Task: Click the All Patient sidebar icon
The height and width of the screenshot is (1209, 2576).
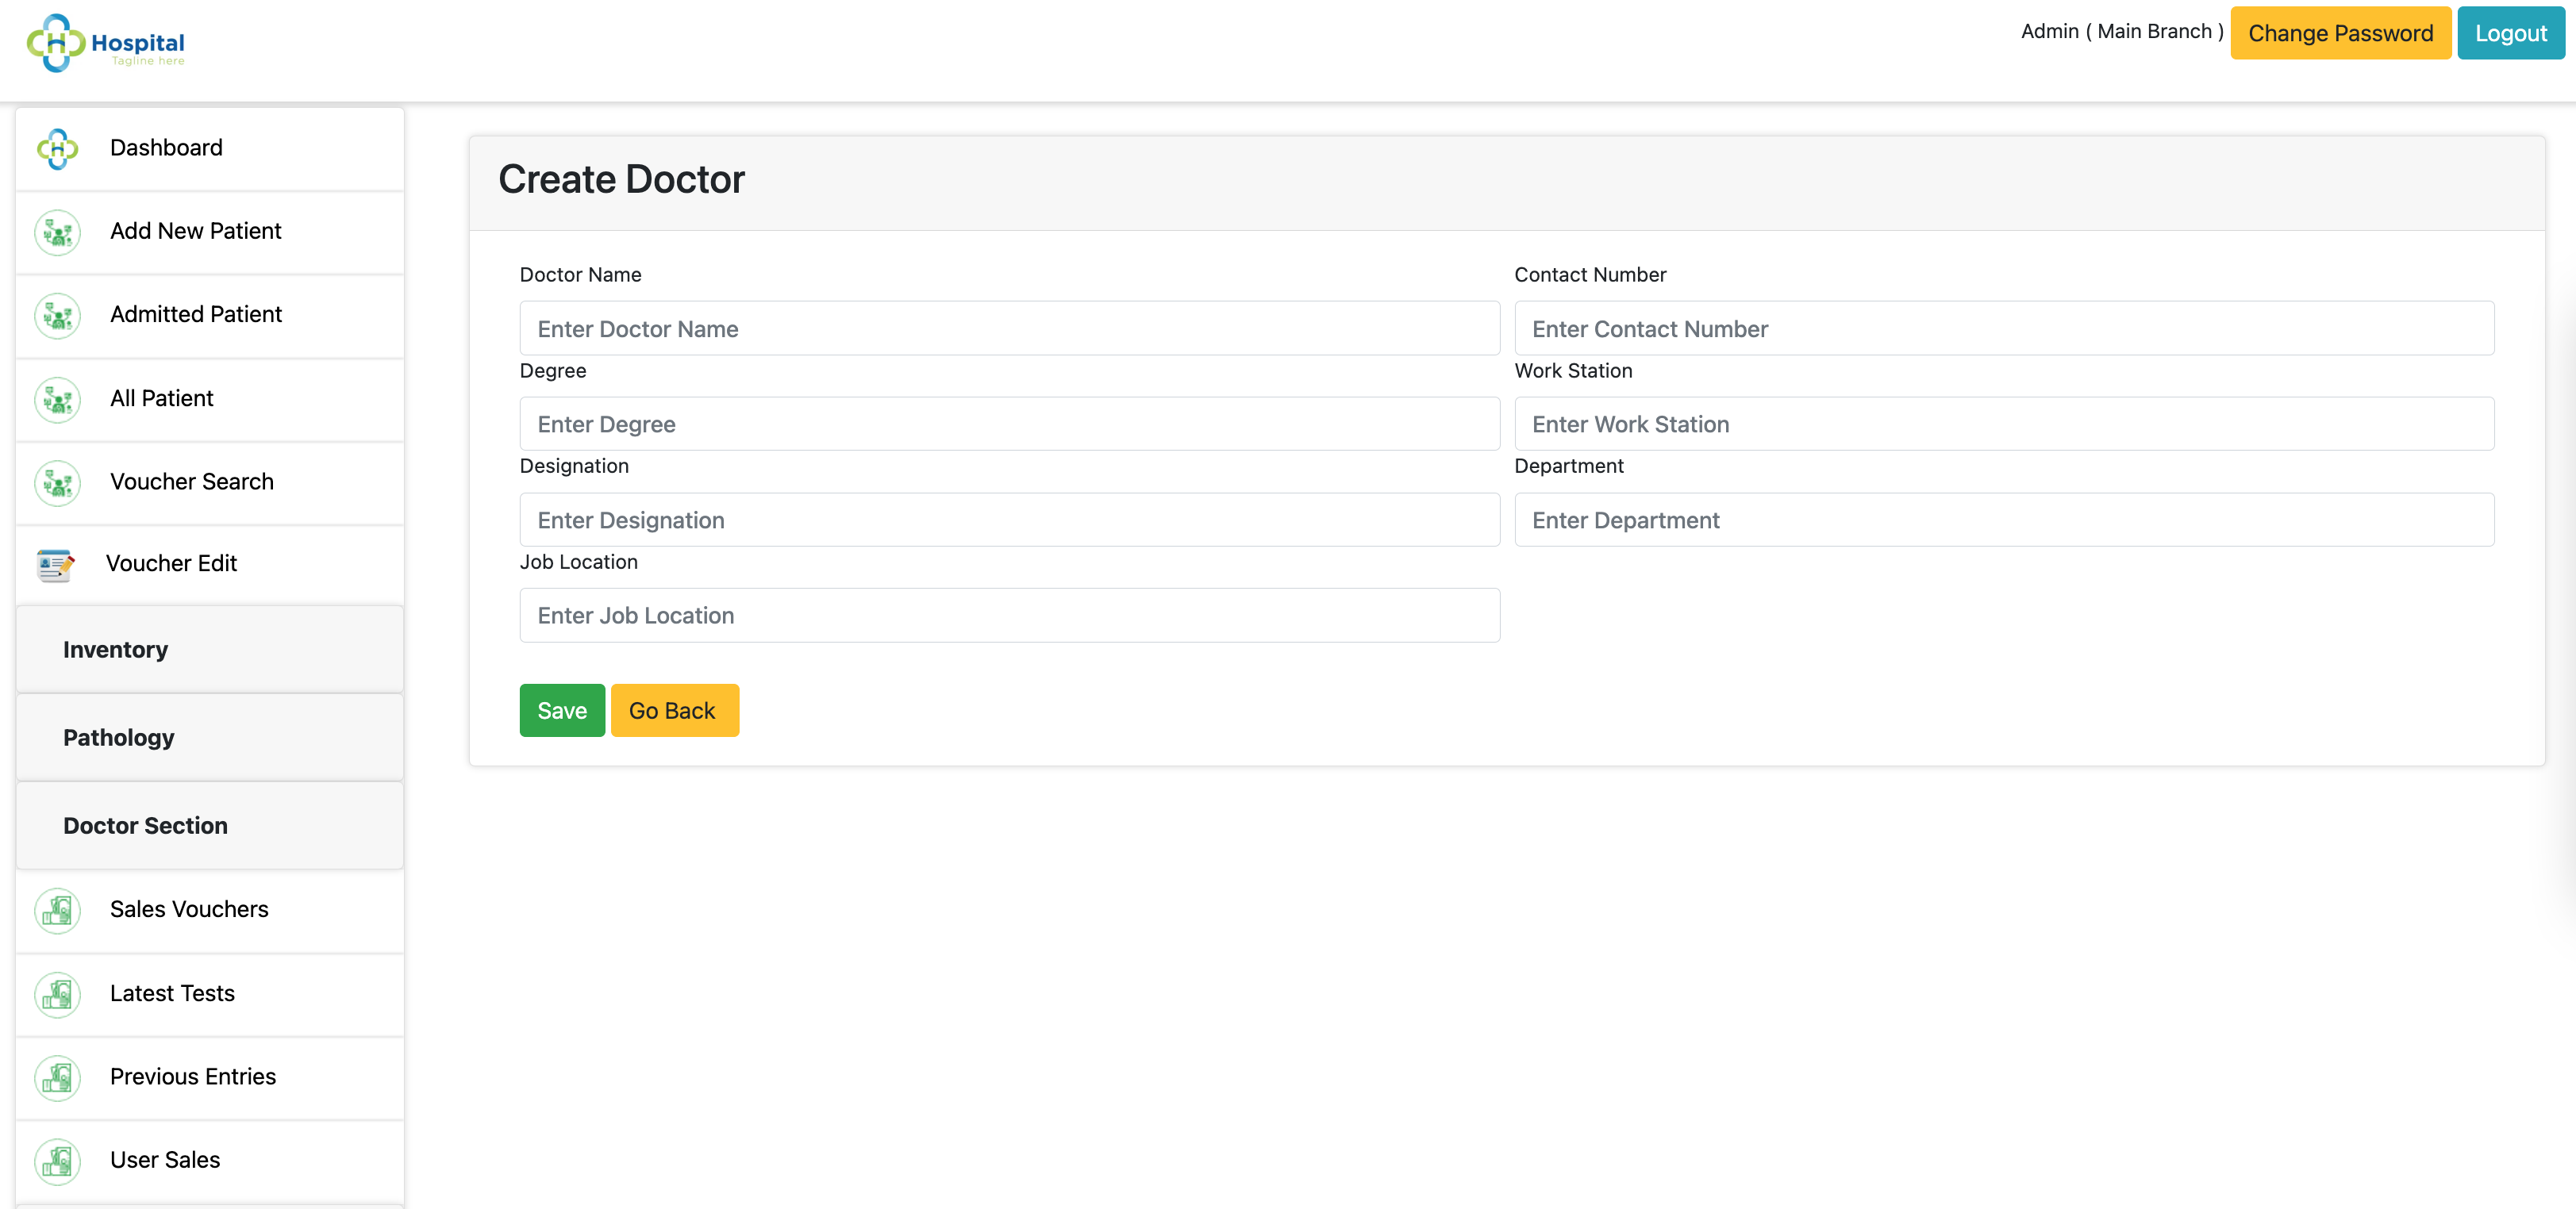Action: 57,400
